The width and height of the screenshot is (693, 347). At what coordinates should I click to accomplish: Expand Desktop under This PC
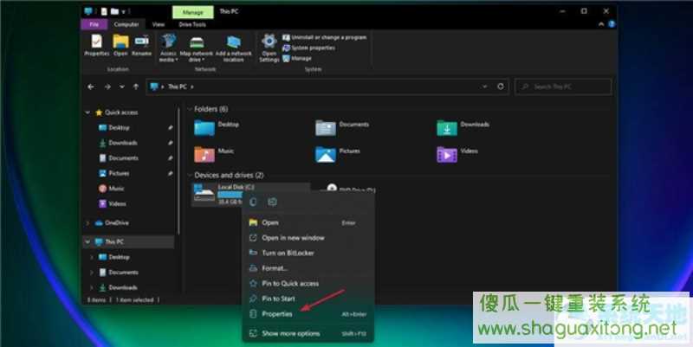[92, 257]
